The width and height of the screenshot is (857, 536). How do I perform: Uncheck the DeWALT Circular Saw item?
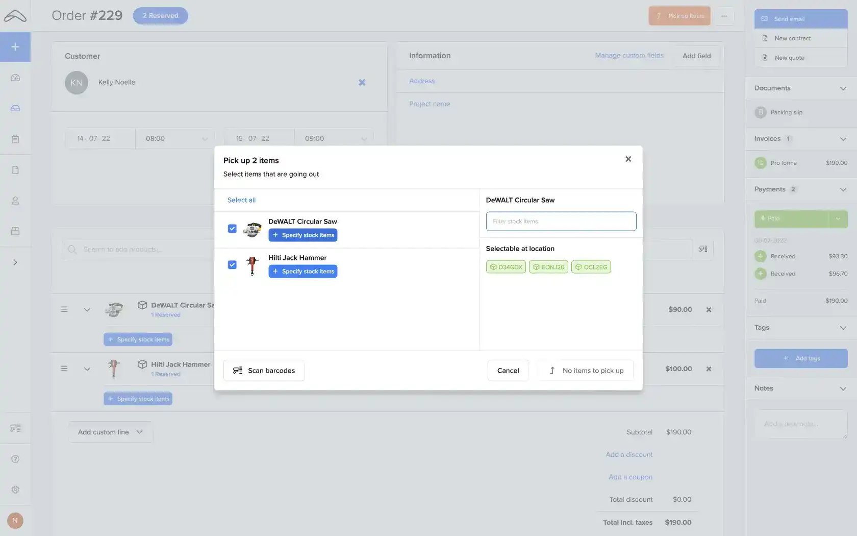[x=232, y=228]
